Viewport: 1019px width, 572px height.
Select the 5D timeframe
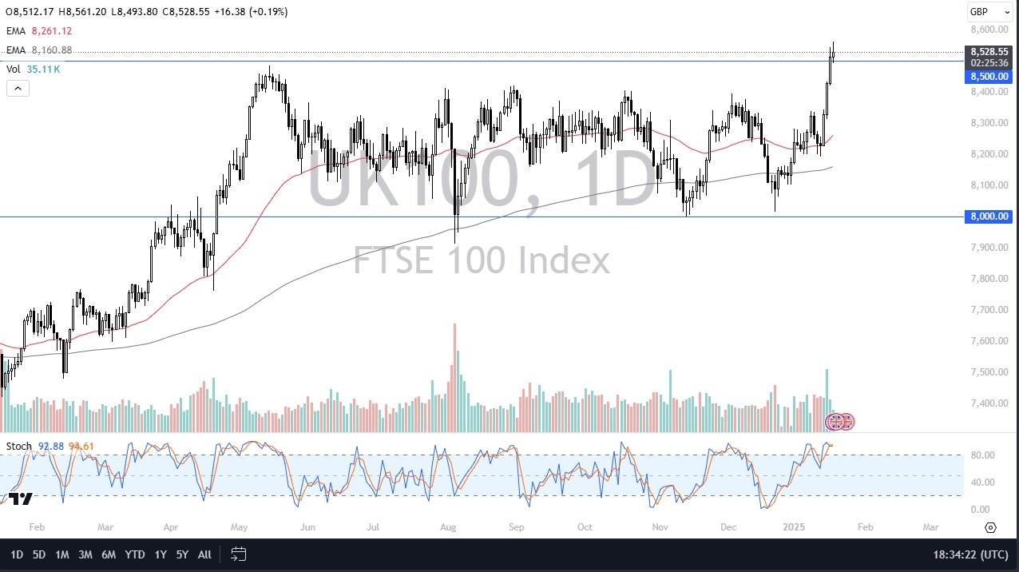click(38, 554)
